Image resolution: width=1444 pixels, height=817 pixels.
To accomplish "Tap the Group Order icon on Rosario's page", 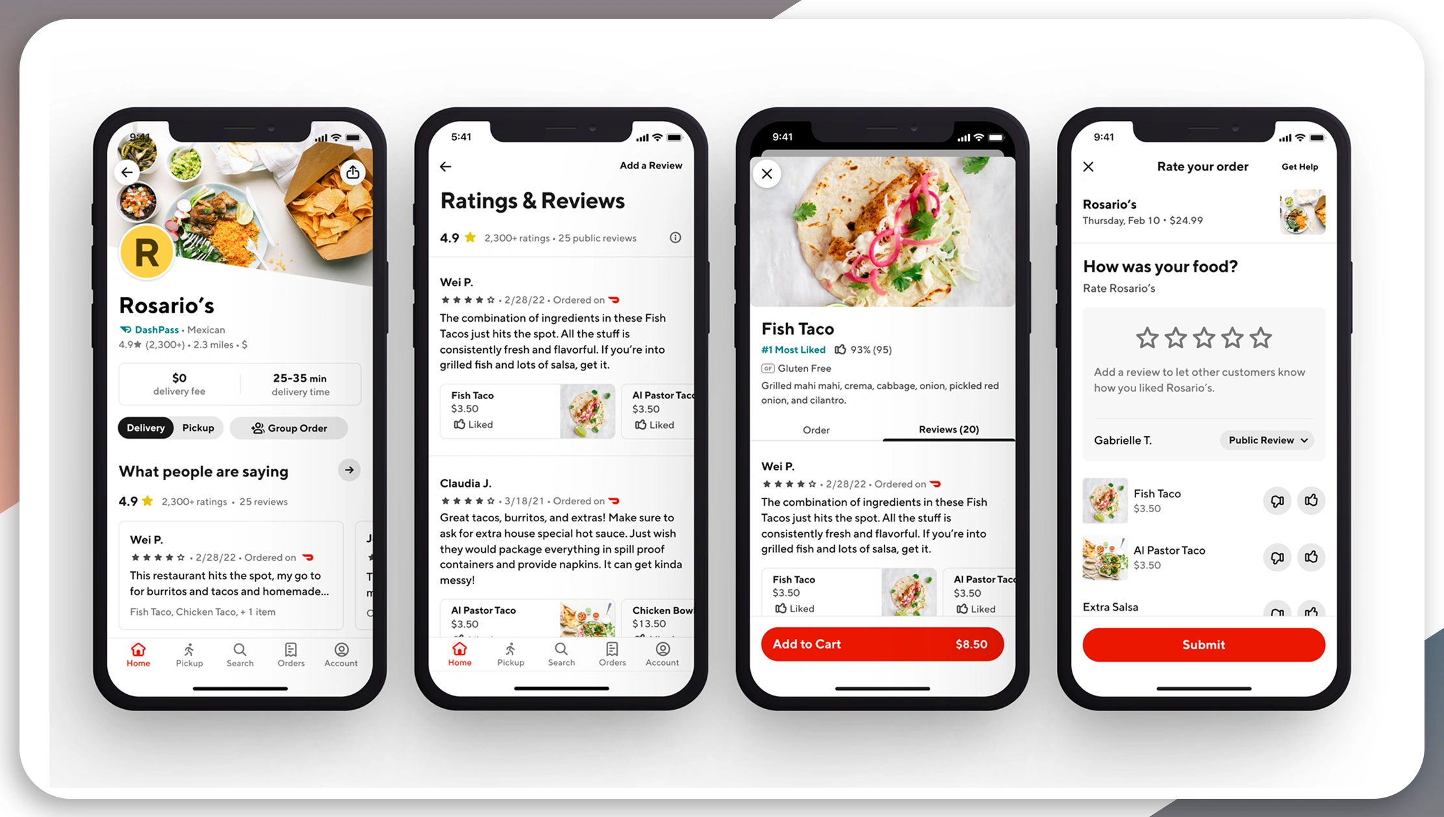I will [255, 427].
